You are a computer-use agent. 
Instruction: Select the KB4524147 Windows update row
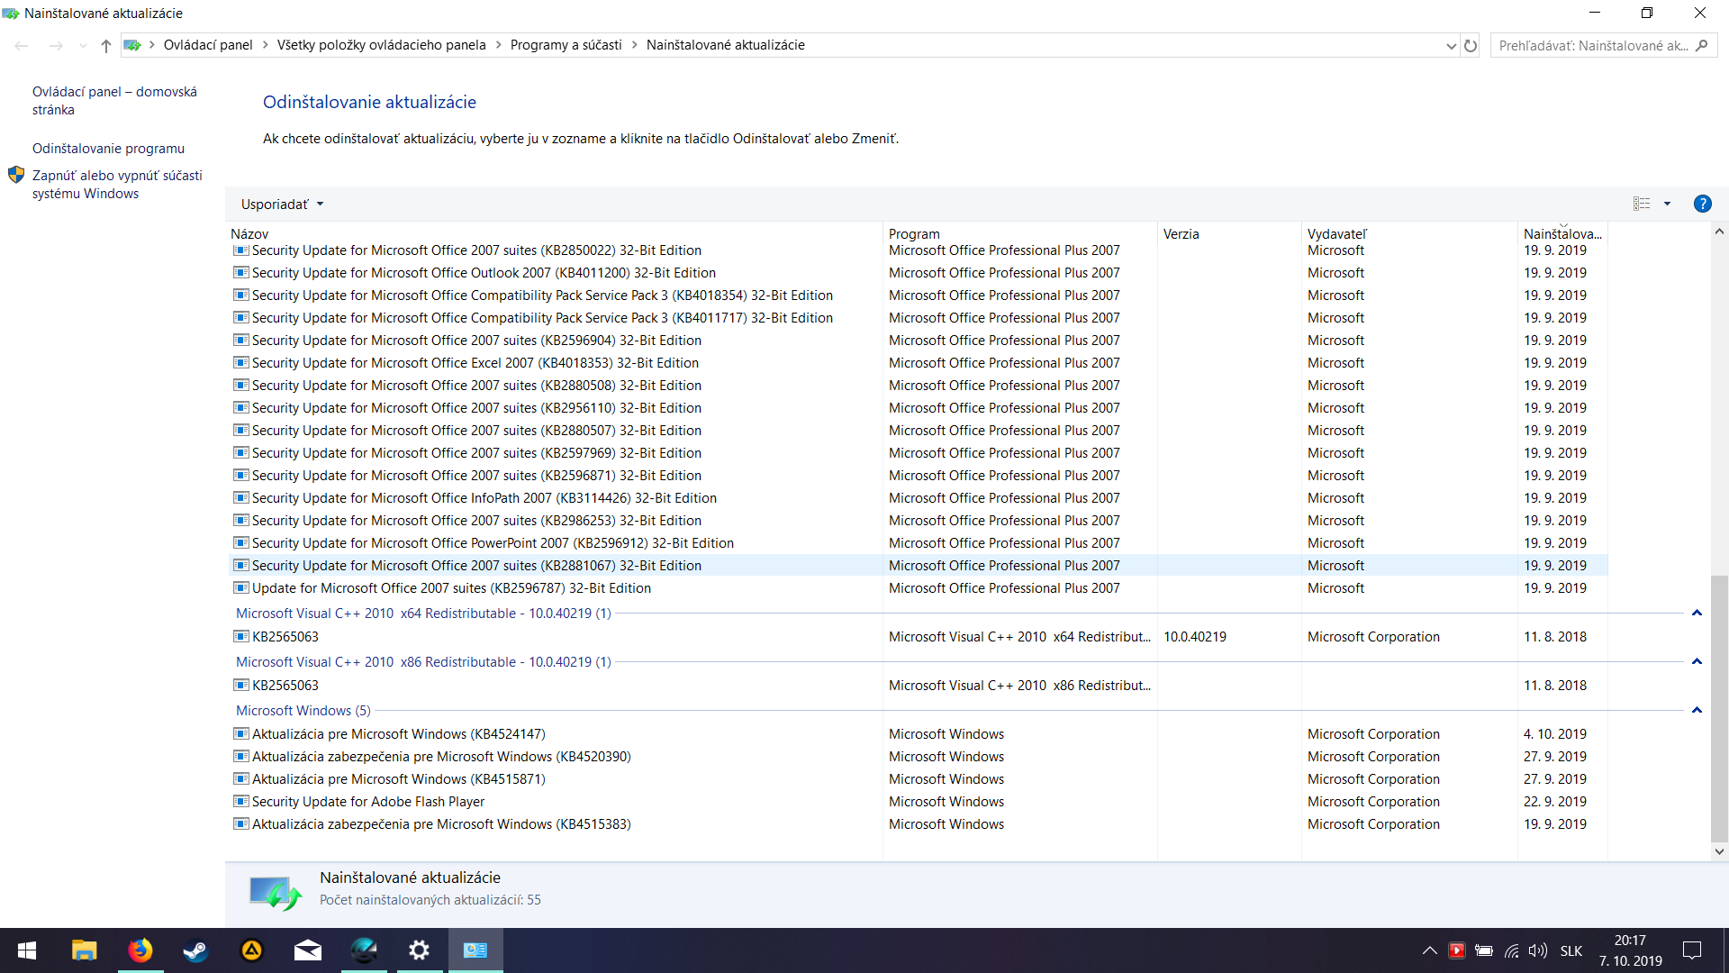point(399,734)
